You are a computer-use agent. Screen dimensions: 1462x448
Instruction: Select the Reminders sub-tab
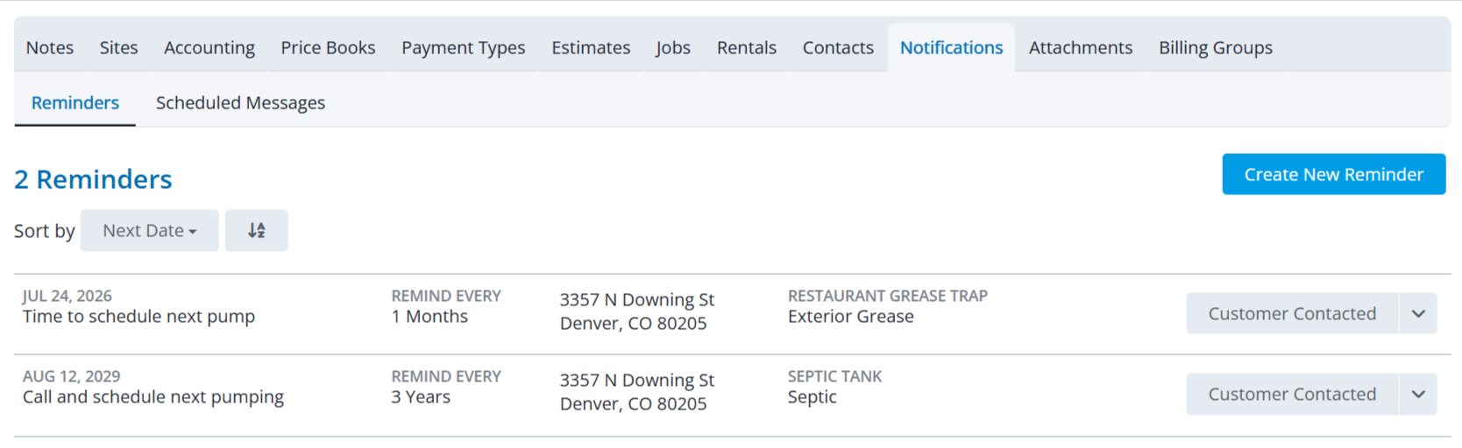(x=75, y=102)
